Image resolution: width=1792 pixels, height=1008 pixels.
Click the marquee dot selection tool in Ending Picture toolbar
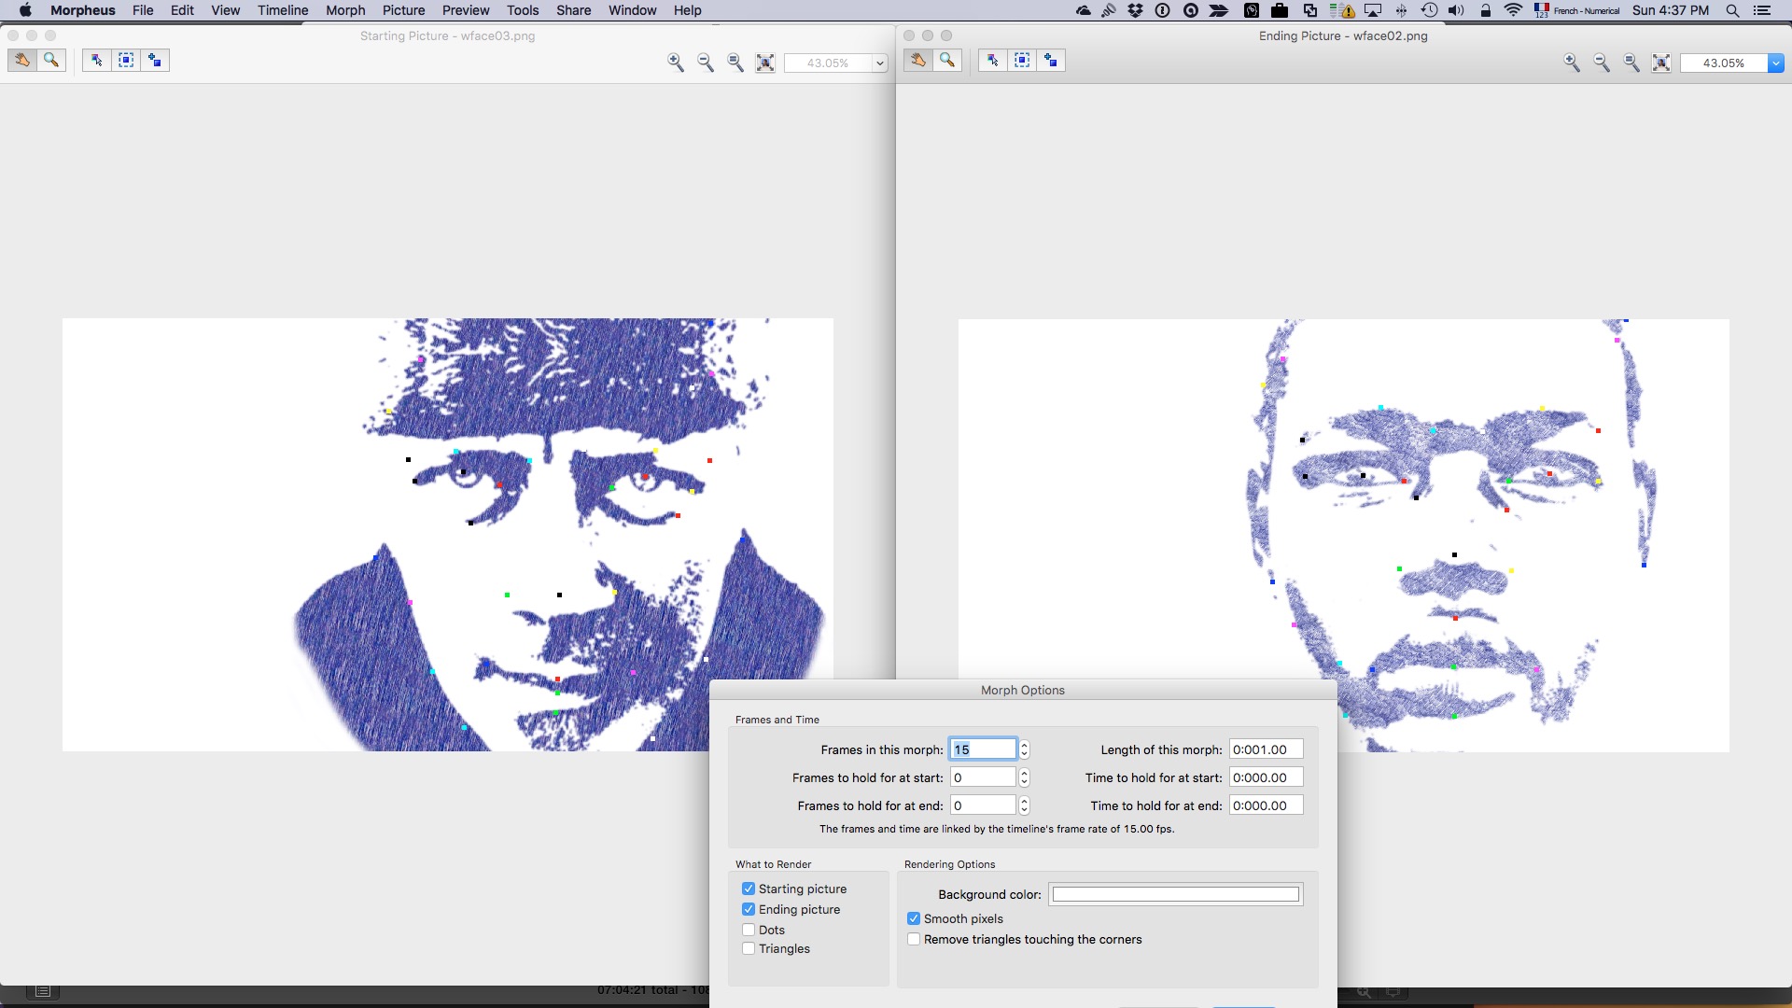(1022, 61)
